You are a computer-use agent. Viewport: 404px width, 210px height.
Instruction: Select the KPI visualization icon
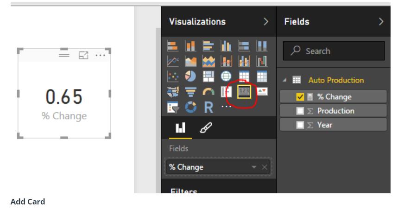pyautogui.click(x=262, y=92)
